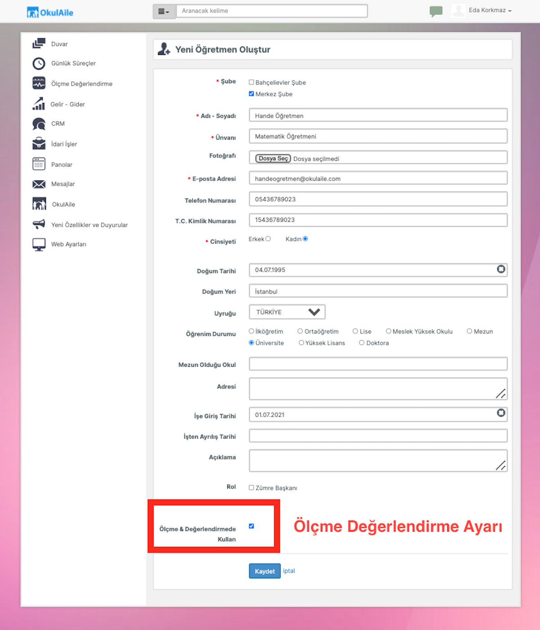Open the chat messages bubble icon
The image size is (540, 630).
[x=436, y=11]
